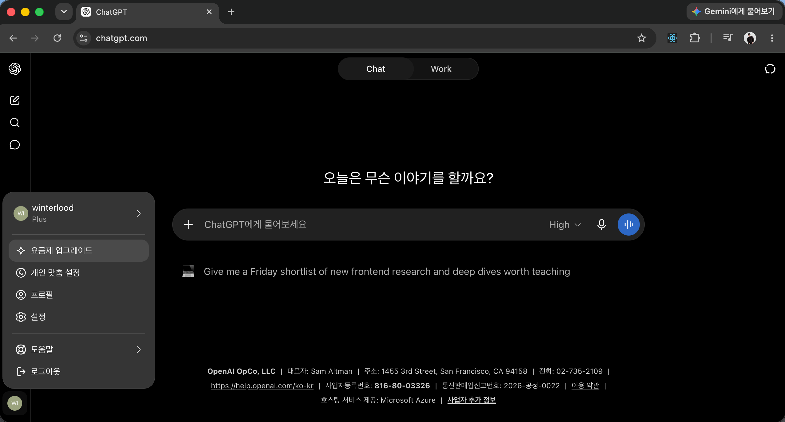Click the ChatGPT logo in sidebar

point(15,69)
